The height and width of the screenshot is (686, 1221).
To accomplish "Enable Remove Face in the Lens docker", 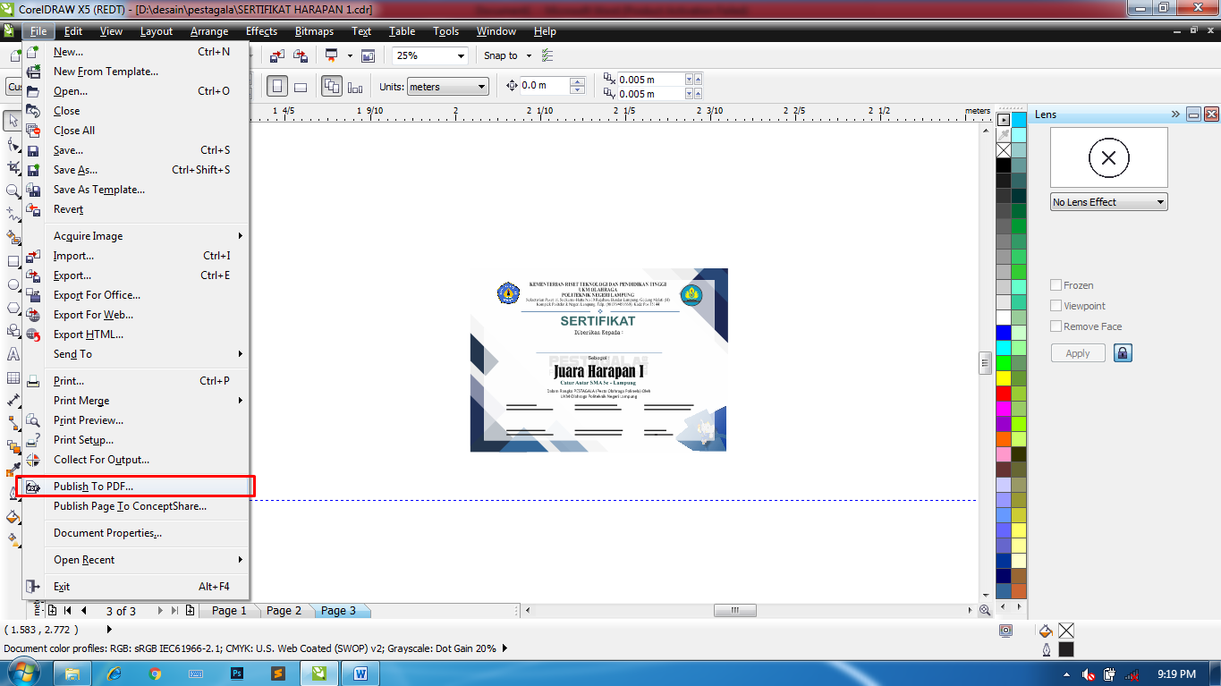I will click(1056, 326).
